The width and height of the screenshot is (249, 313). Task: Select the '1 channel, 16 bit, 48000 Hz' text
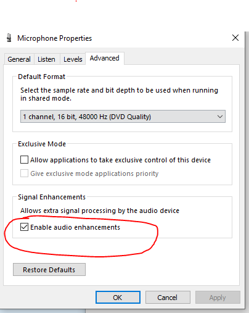click(x=87, y=117)
